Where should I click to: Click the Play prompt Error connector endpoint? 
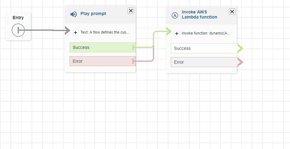pos(134,61)
